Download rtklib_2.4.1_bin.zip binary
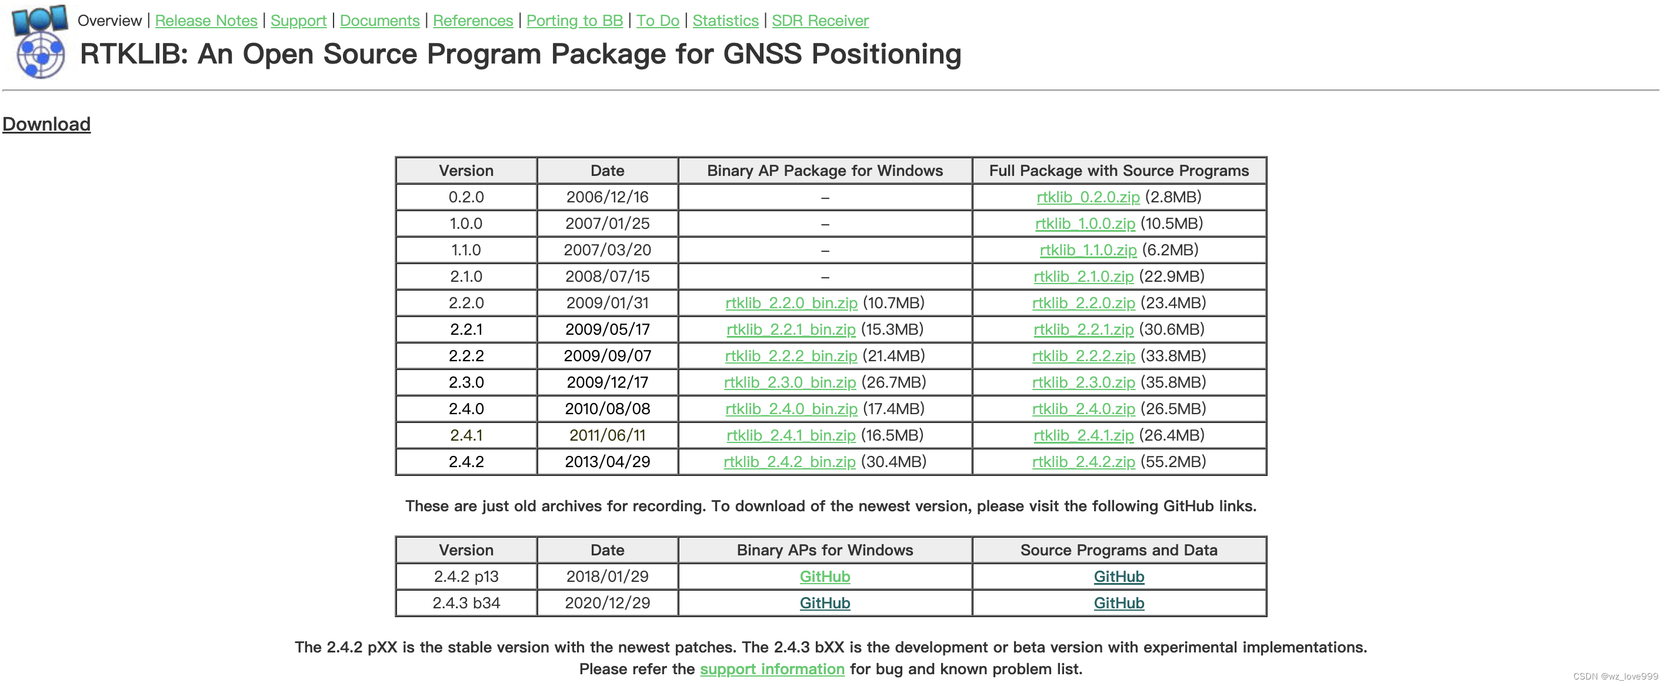1667x686 pixels. (x=790, y=435)
